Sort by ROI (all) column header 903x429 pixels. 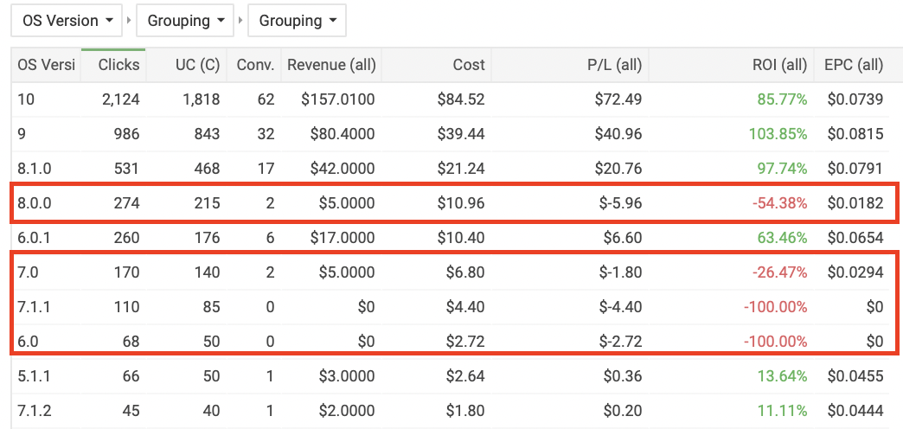tap(732, 65)
